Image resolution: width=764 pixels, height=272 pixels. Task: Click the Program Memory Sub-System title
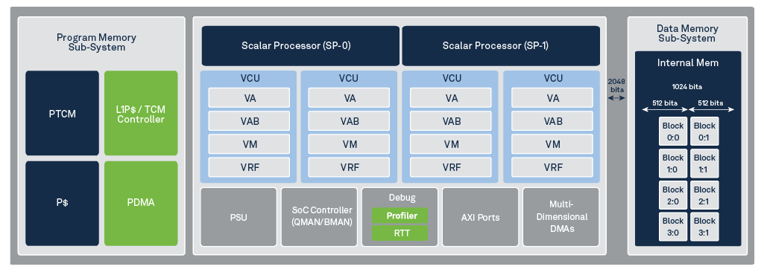pos(96,42)
